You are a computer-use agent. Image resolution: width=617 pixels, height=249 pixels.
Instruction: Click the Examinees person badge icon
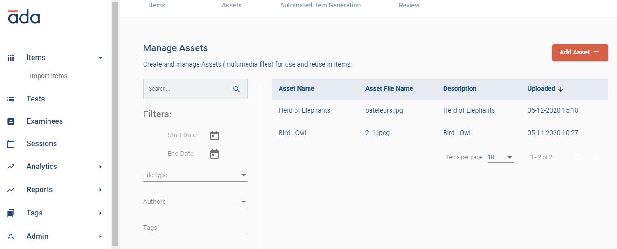pyautogui.click(x=11, y=121)
